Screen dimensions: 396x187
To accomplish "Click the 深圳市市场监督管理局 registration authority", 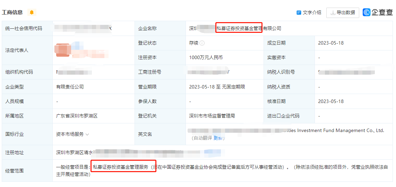I will [212, 116].
